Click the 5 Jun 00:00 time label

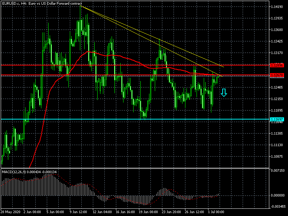point(55,212)
